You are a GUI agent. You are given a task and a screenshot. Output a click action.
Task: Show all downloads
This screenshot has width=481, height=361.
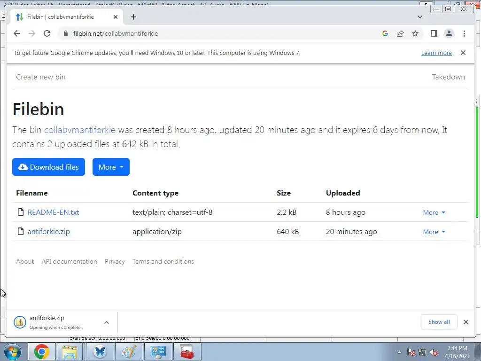click(439, 322)
